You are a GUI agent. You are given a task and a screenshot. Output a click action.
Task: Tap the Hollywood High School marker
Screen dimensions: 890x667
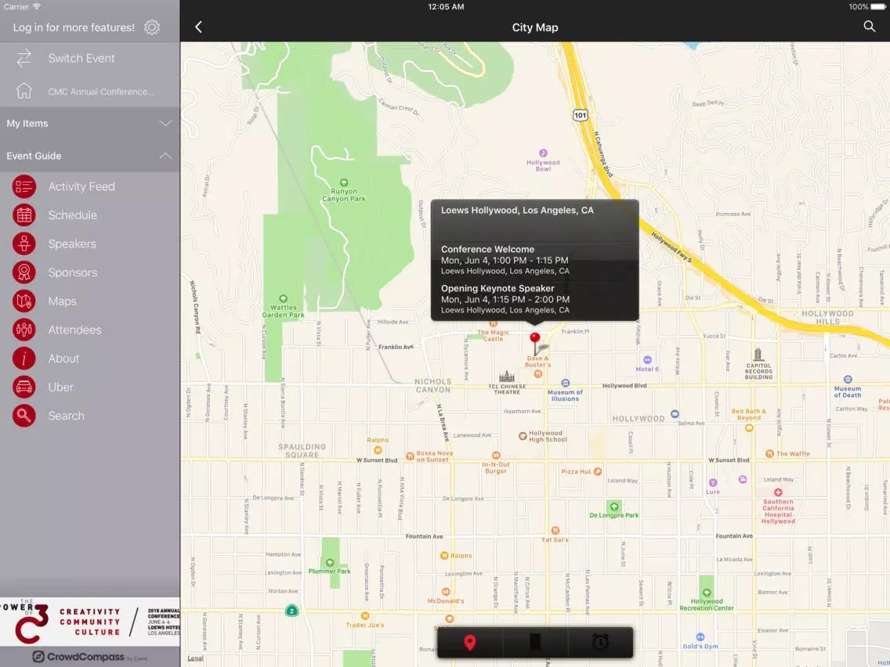tap(523, 435)
